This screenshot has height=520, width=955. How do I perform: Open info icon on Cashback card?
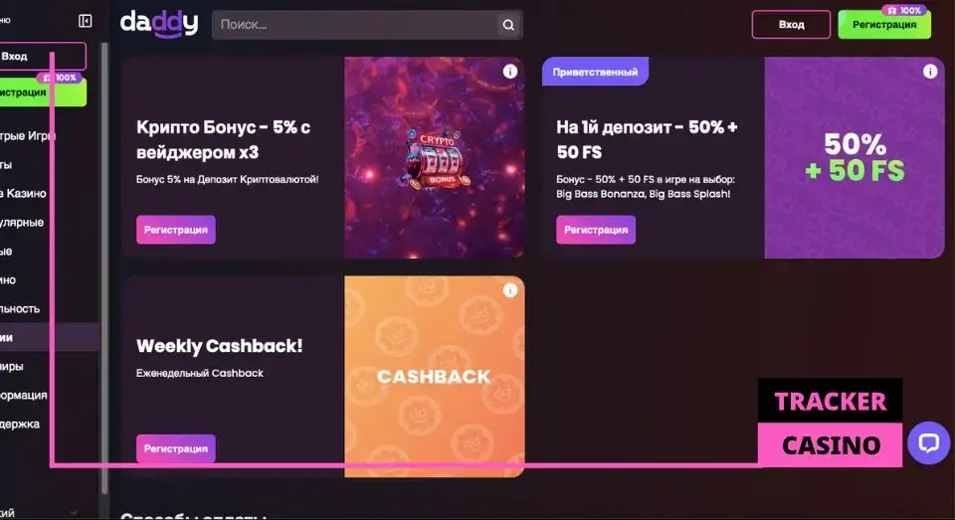[x=509, y=290]
